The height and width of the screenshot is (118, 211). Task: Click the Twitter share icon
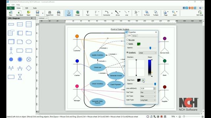[187, 8]
